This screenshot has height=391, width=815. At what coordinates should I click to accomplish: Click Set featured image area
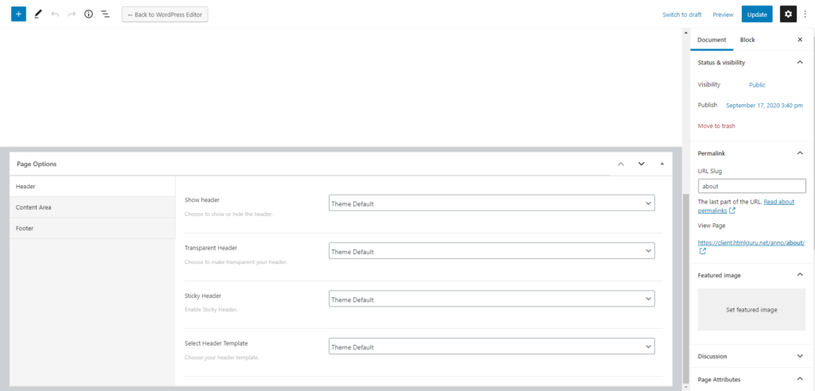751,309
